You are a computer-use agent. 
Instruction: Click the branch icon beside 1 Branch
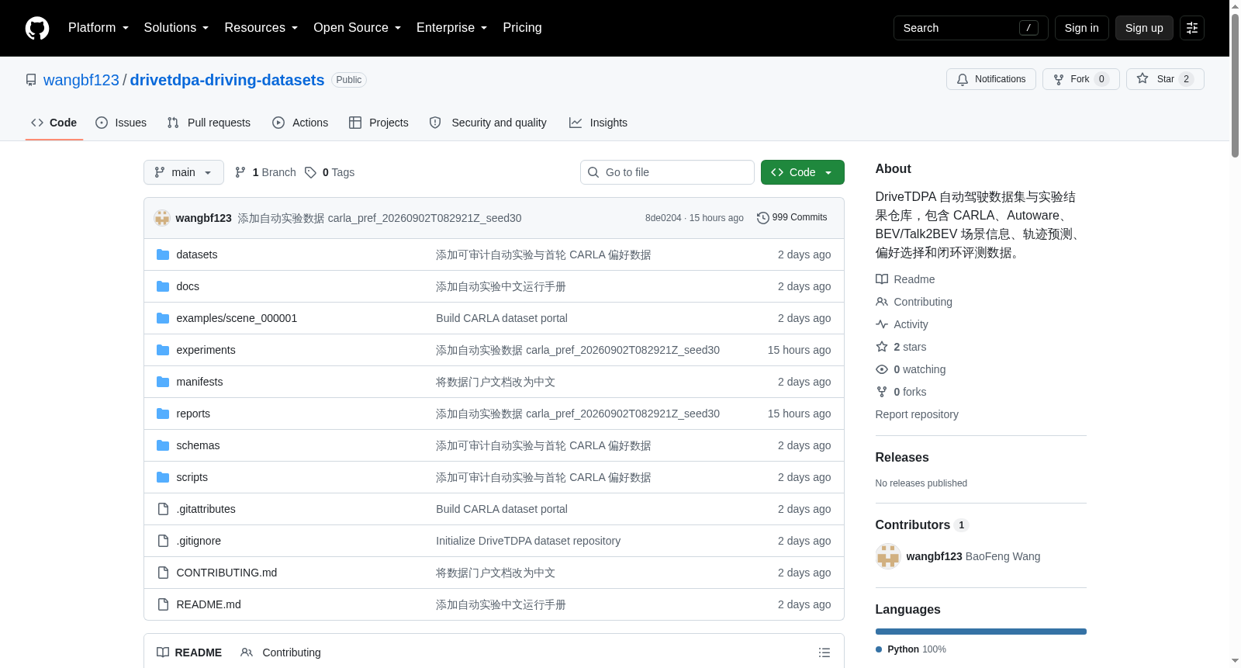tap(240, 172)
